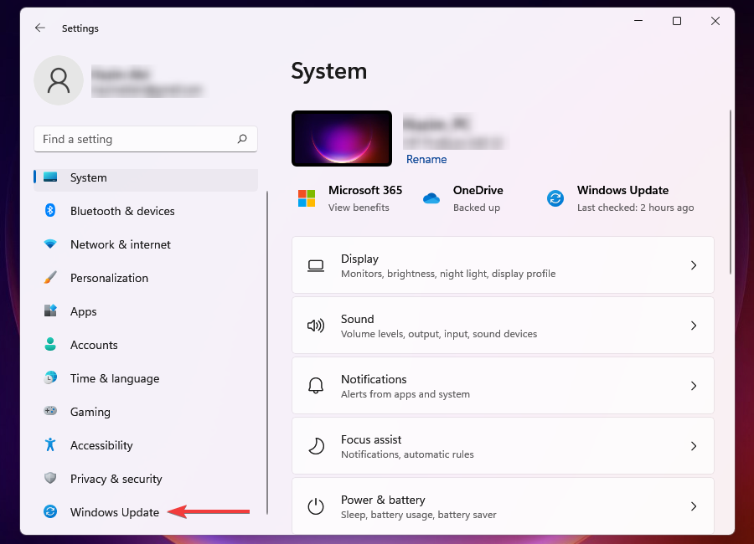Open Display monitors and brightness card
The height and width of the screenshot is (544, 754).
click(x=503, y=265)
